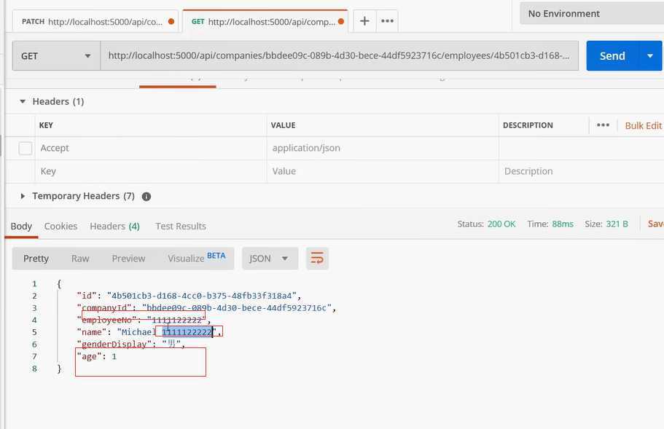
Task: Switch to the PATCH request tab
Action: (x=95, y=22)
